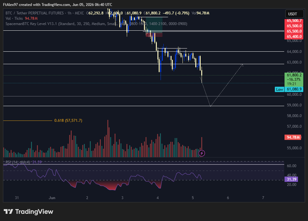Click the 60,000.0 price axis label
The width and height of the screenshot is (308, 221).
(x=294, y=95)
